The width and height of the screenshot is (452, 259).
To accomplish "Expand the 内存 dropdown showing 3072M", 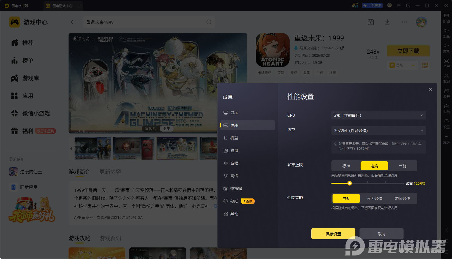I will (379, 131).
